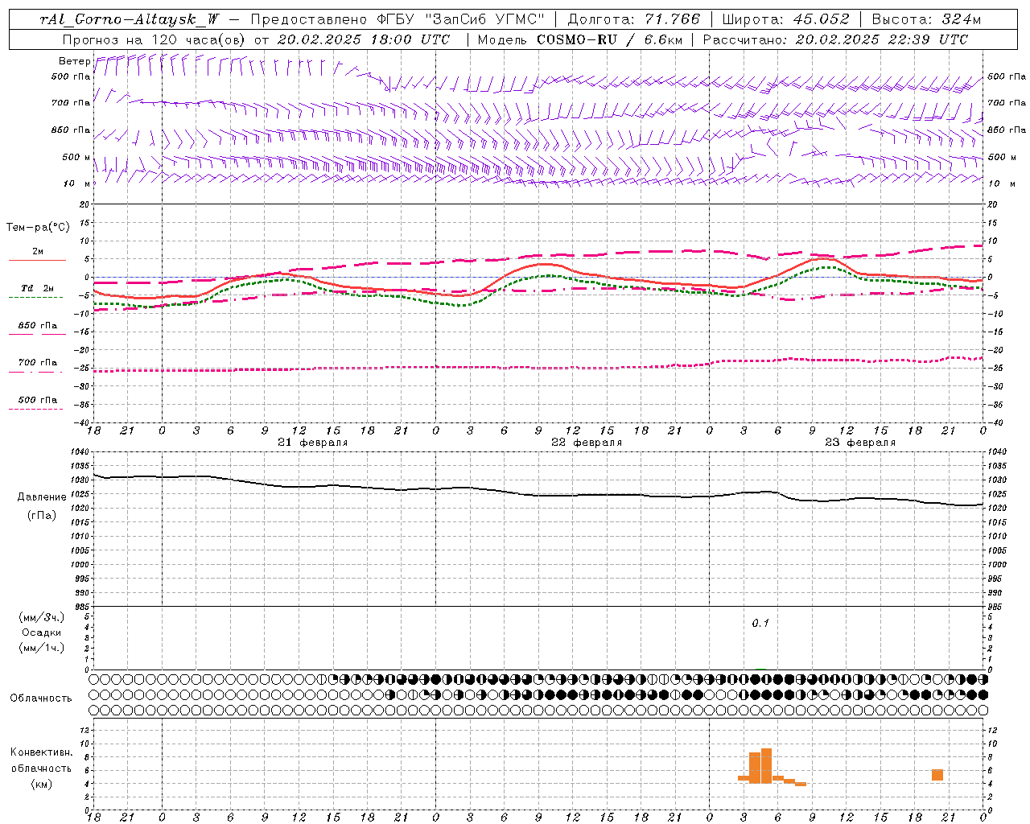Click 985 on the left pressure axis

pos(83,607)
